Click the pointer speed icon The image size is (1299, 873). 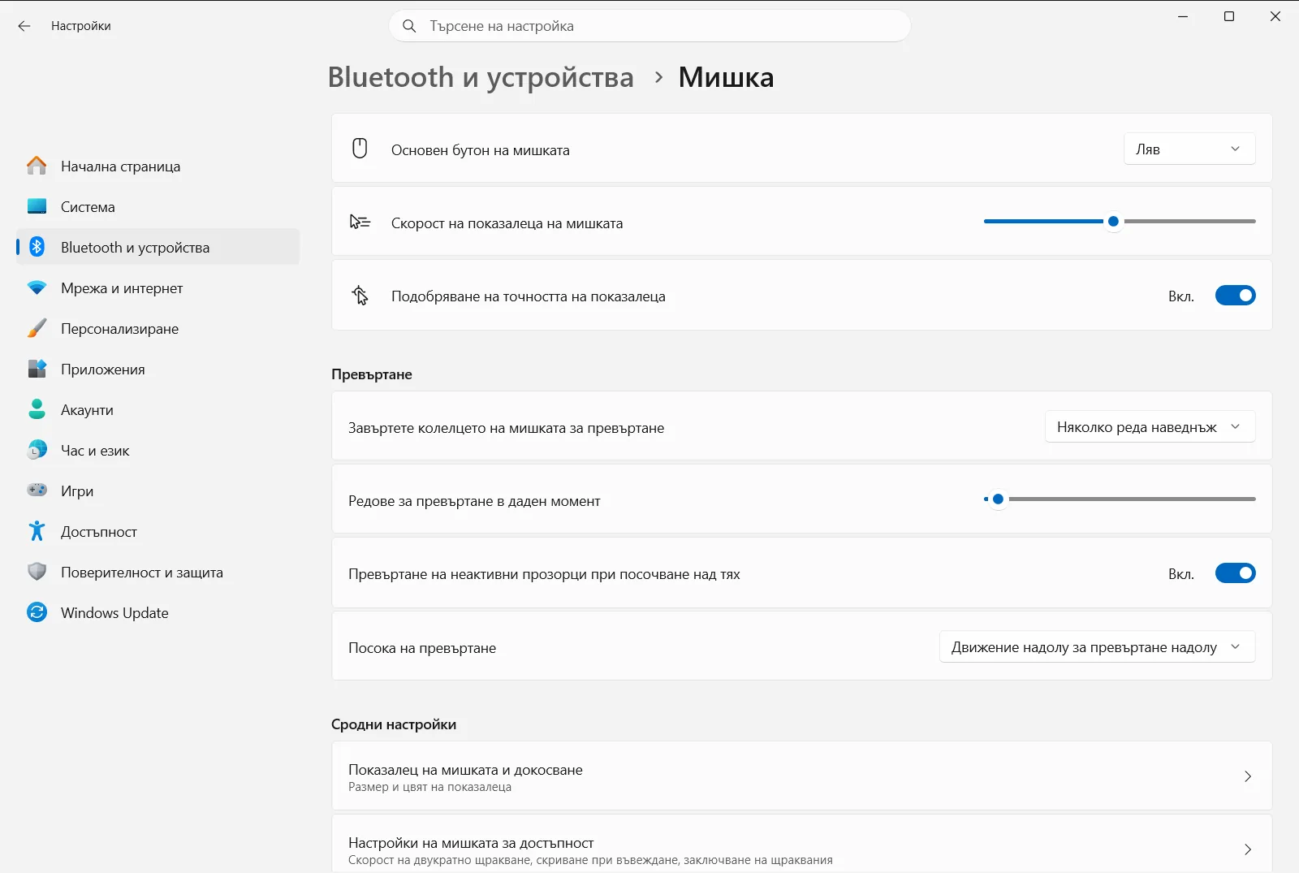(360, 222)
